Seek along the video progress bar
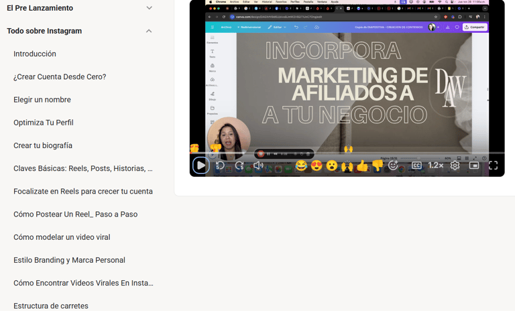515x311 pixels. pos(347,153)
